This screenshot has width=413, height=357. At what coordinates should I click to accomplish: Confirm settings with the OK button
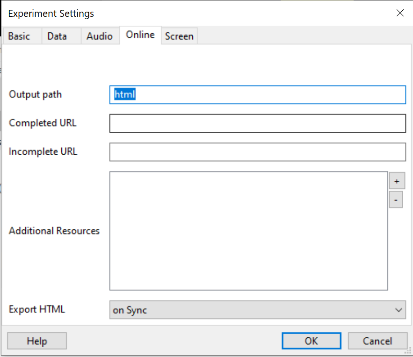click(312, 341)
